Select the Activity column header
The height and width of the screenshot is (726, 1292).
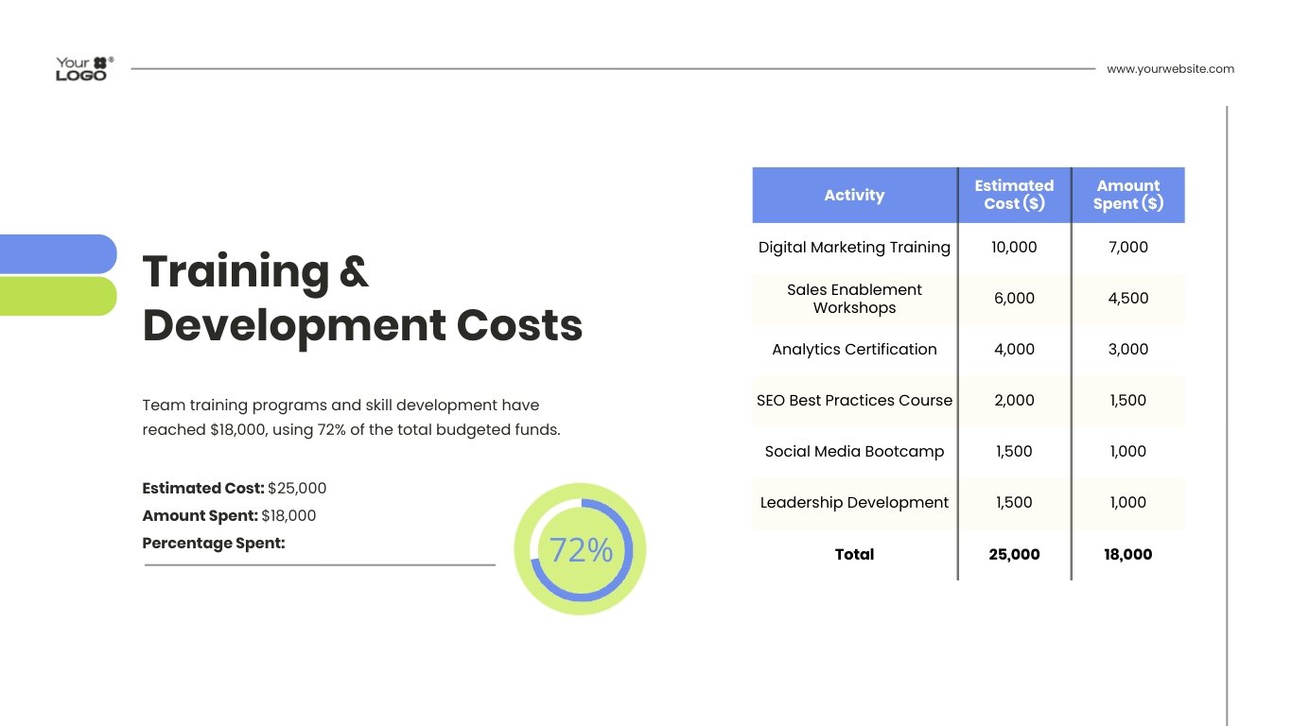click(x=854, y=195)
